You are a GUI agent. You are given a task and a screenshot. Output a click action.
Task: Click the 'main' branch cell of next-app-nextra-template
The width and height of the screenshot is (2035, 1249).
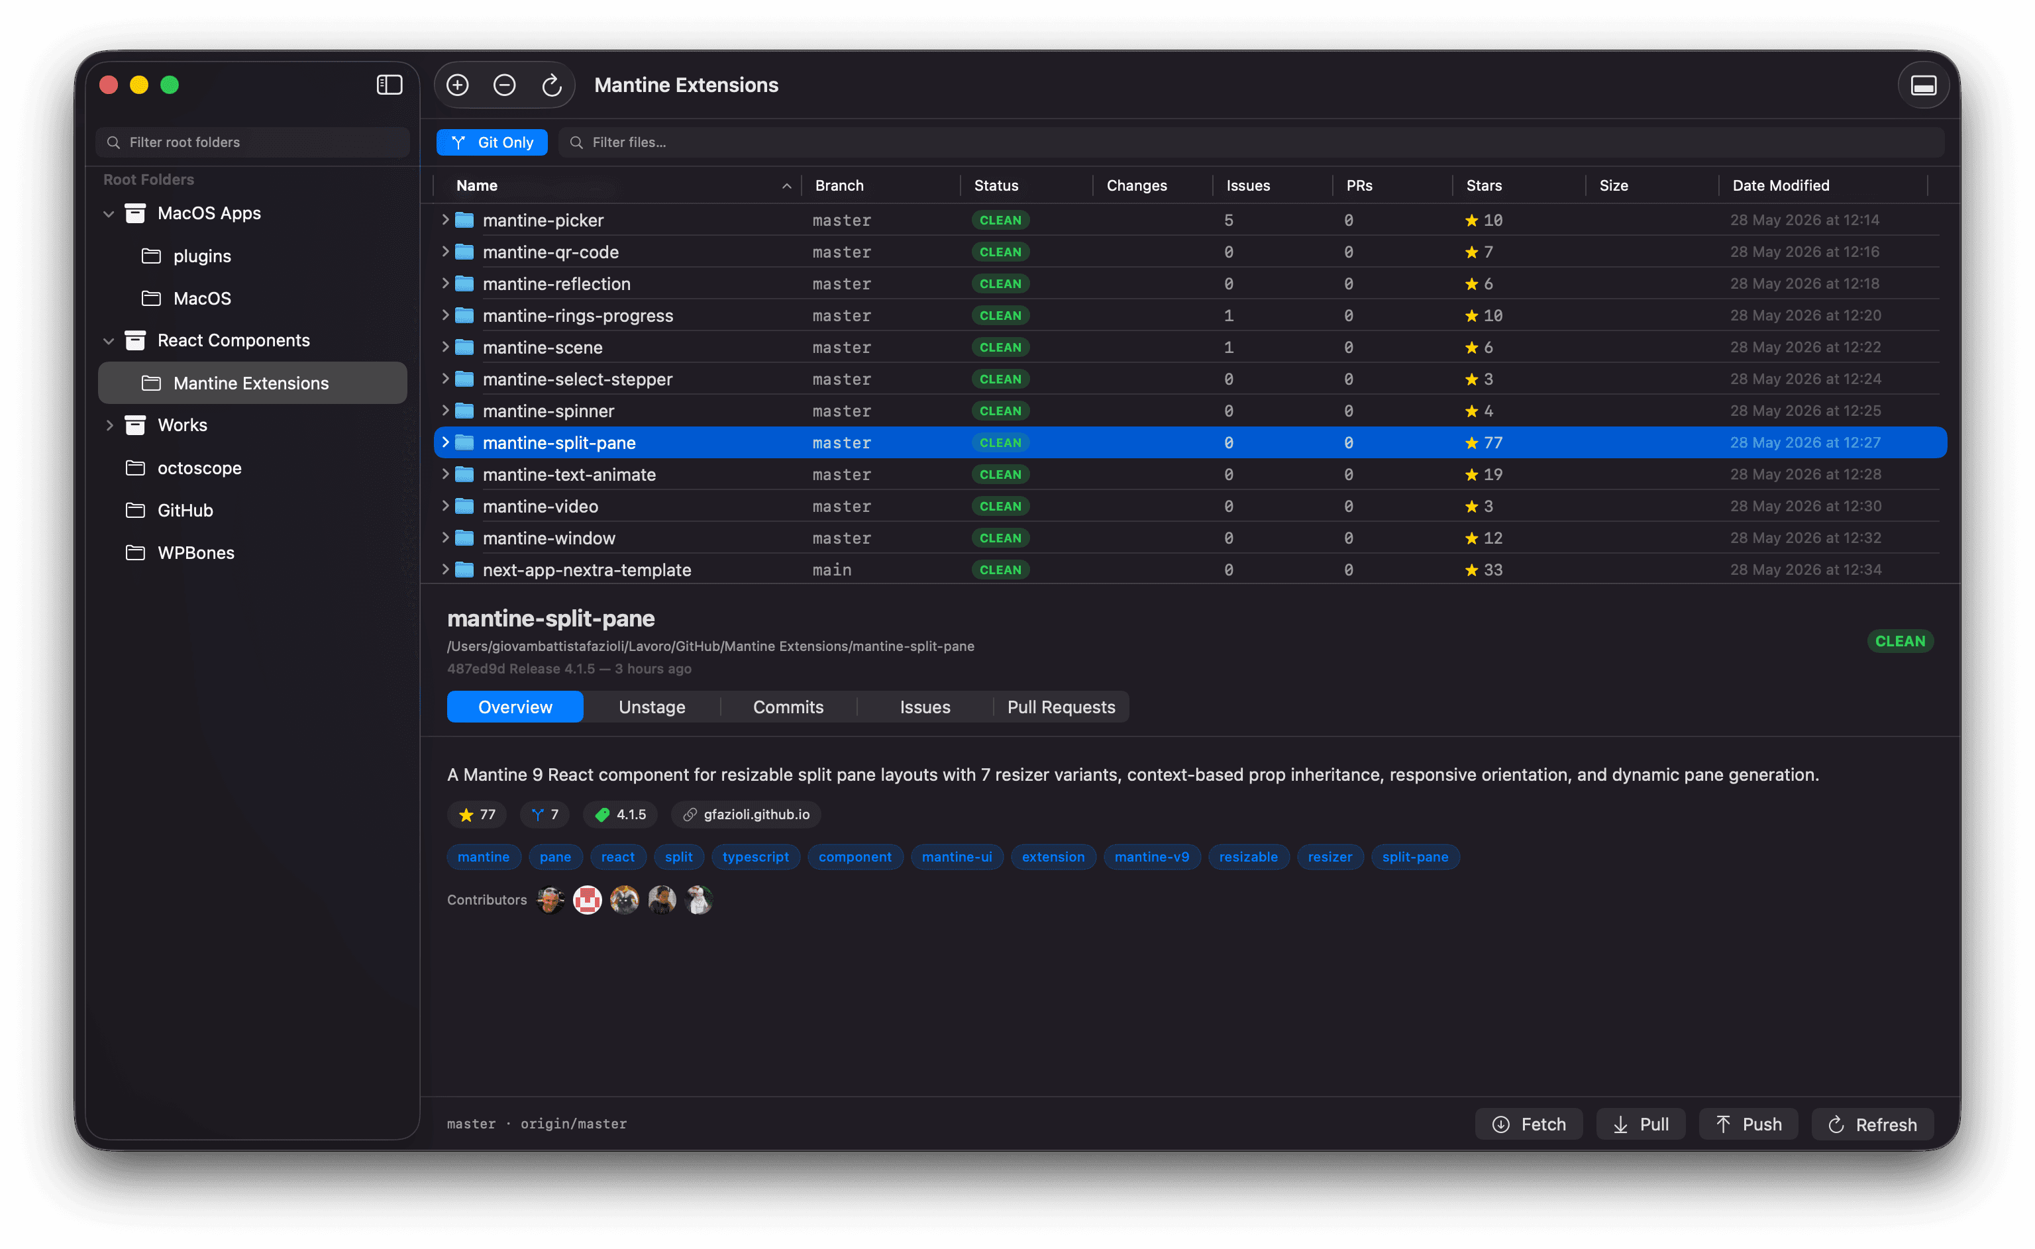pos(831,570)
